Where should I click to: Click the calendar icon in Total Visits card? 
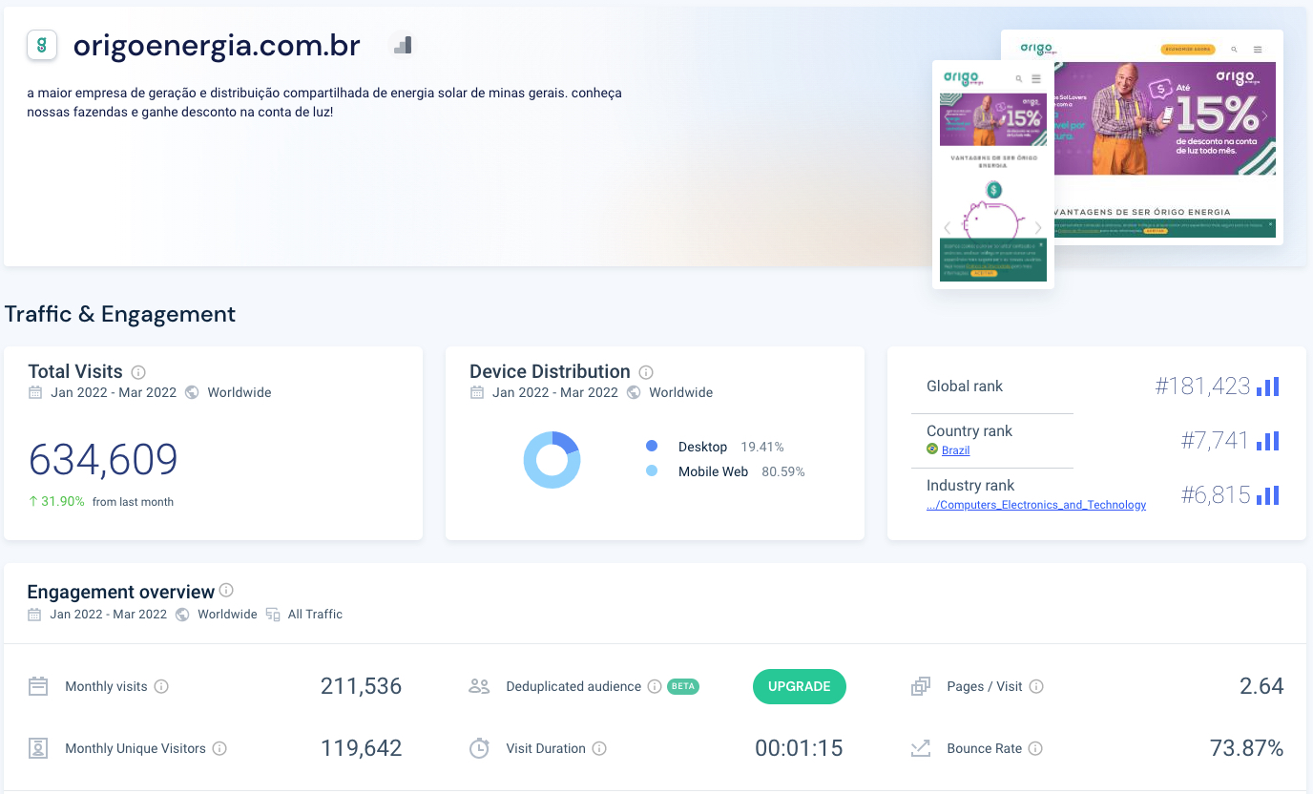pos(35,392)
